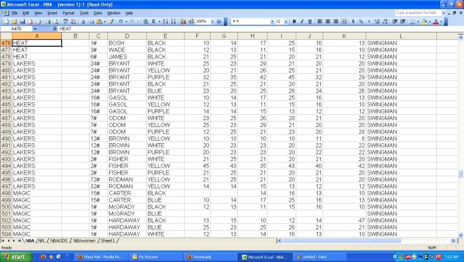This screenshot has height=262, width=464.
Task: Sort ascending A to Z
Action: (x=165, y=21)
